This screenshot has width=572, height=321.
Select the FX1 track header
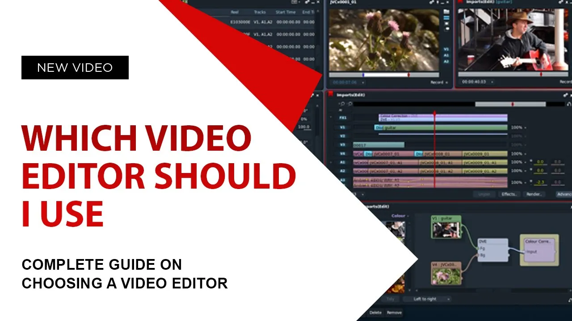coord(343,118)
